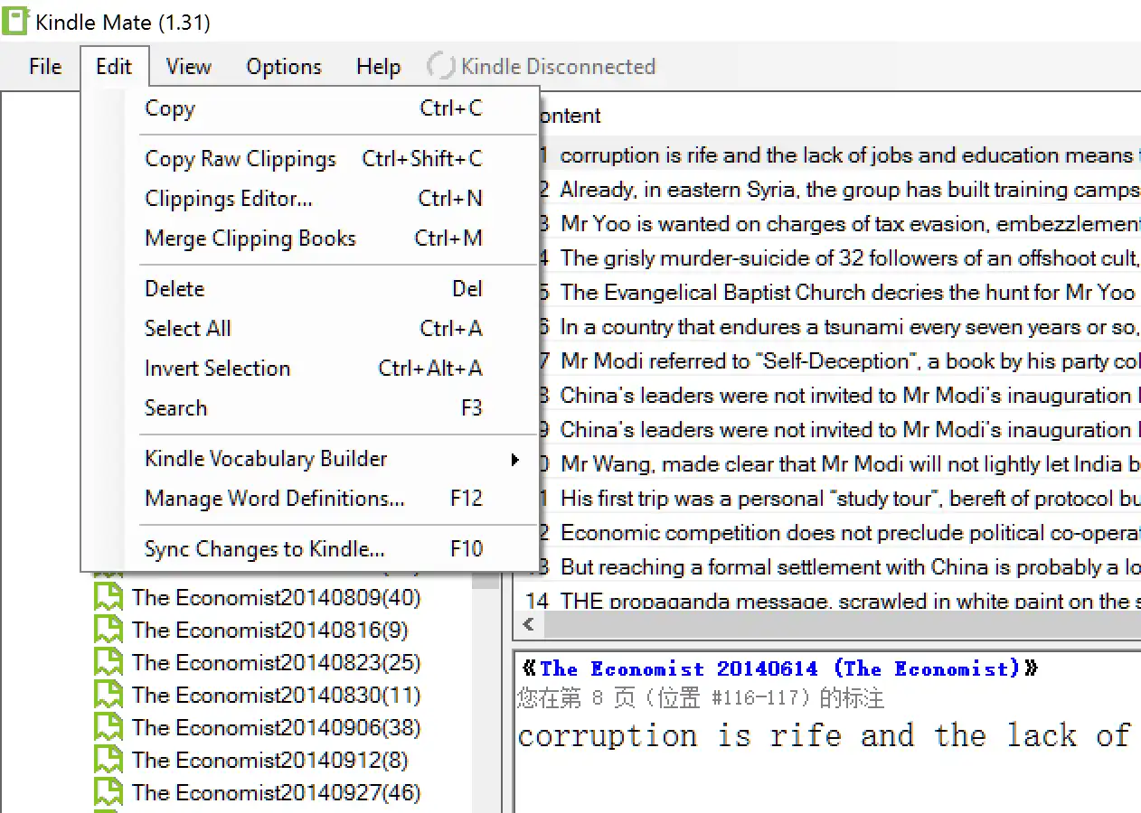Expand the Kindle Vocabulary Builder submenu
Image resolution: width=1141 pixels, height=813 pixels.
[314, 459]
